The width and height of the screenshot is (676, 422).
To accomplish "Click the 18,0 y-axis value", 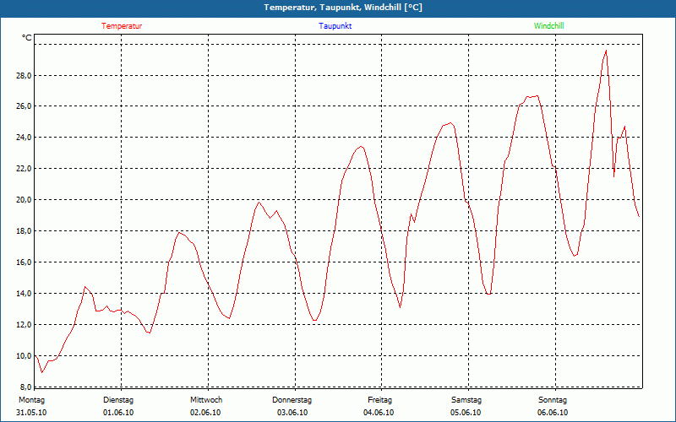I will click(25, 231).
